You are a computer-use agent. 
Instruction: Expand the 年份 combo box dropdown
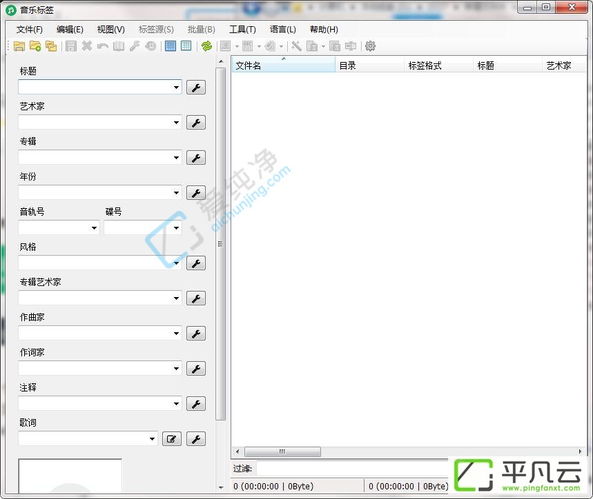(x=176, y=193)
